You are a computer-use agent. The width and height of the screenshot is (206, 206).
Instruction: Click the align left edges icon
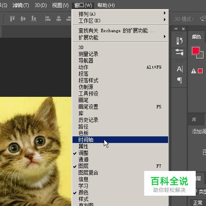[x=48, y=19]
